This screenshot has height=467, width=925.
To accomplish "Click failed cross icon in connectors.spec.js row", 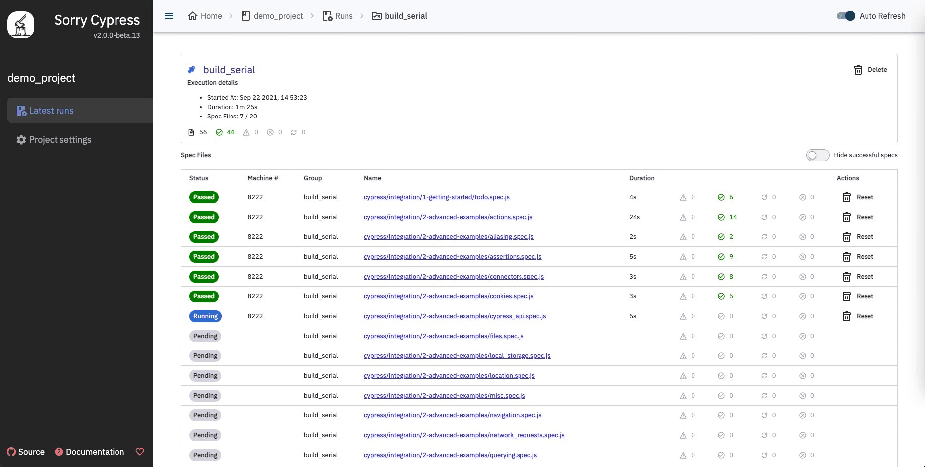I will 803,277.
